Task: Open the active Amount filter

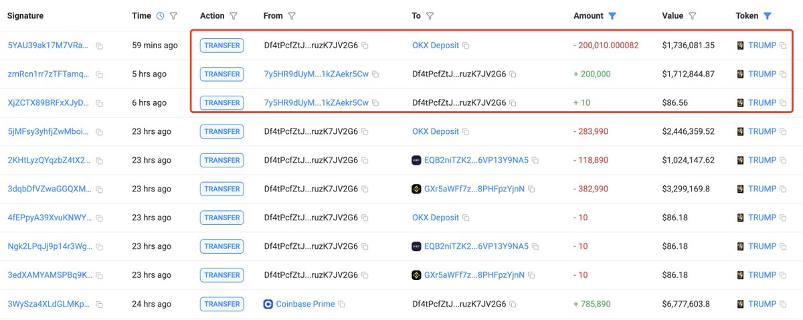Action: pos(612,16)
